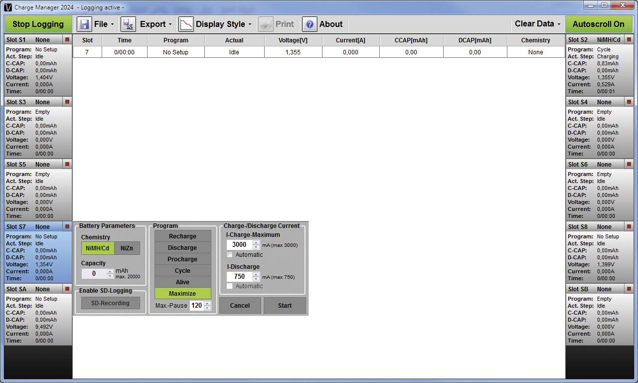Viewport: 638px width, 383px height.
Task: Select the NiZn chemistry option
Action: 127,248
